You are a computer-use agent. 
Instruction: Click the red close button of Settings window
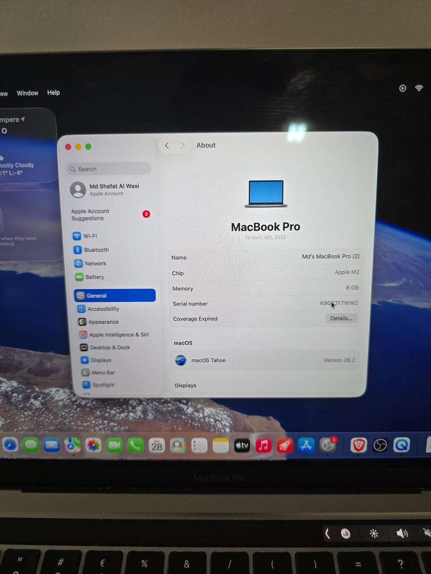pyautogui.click(x=68, y=147)
